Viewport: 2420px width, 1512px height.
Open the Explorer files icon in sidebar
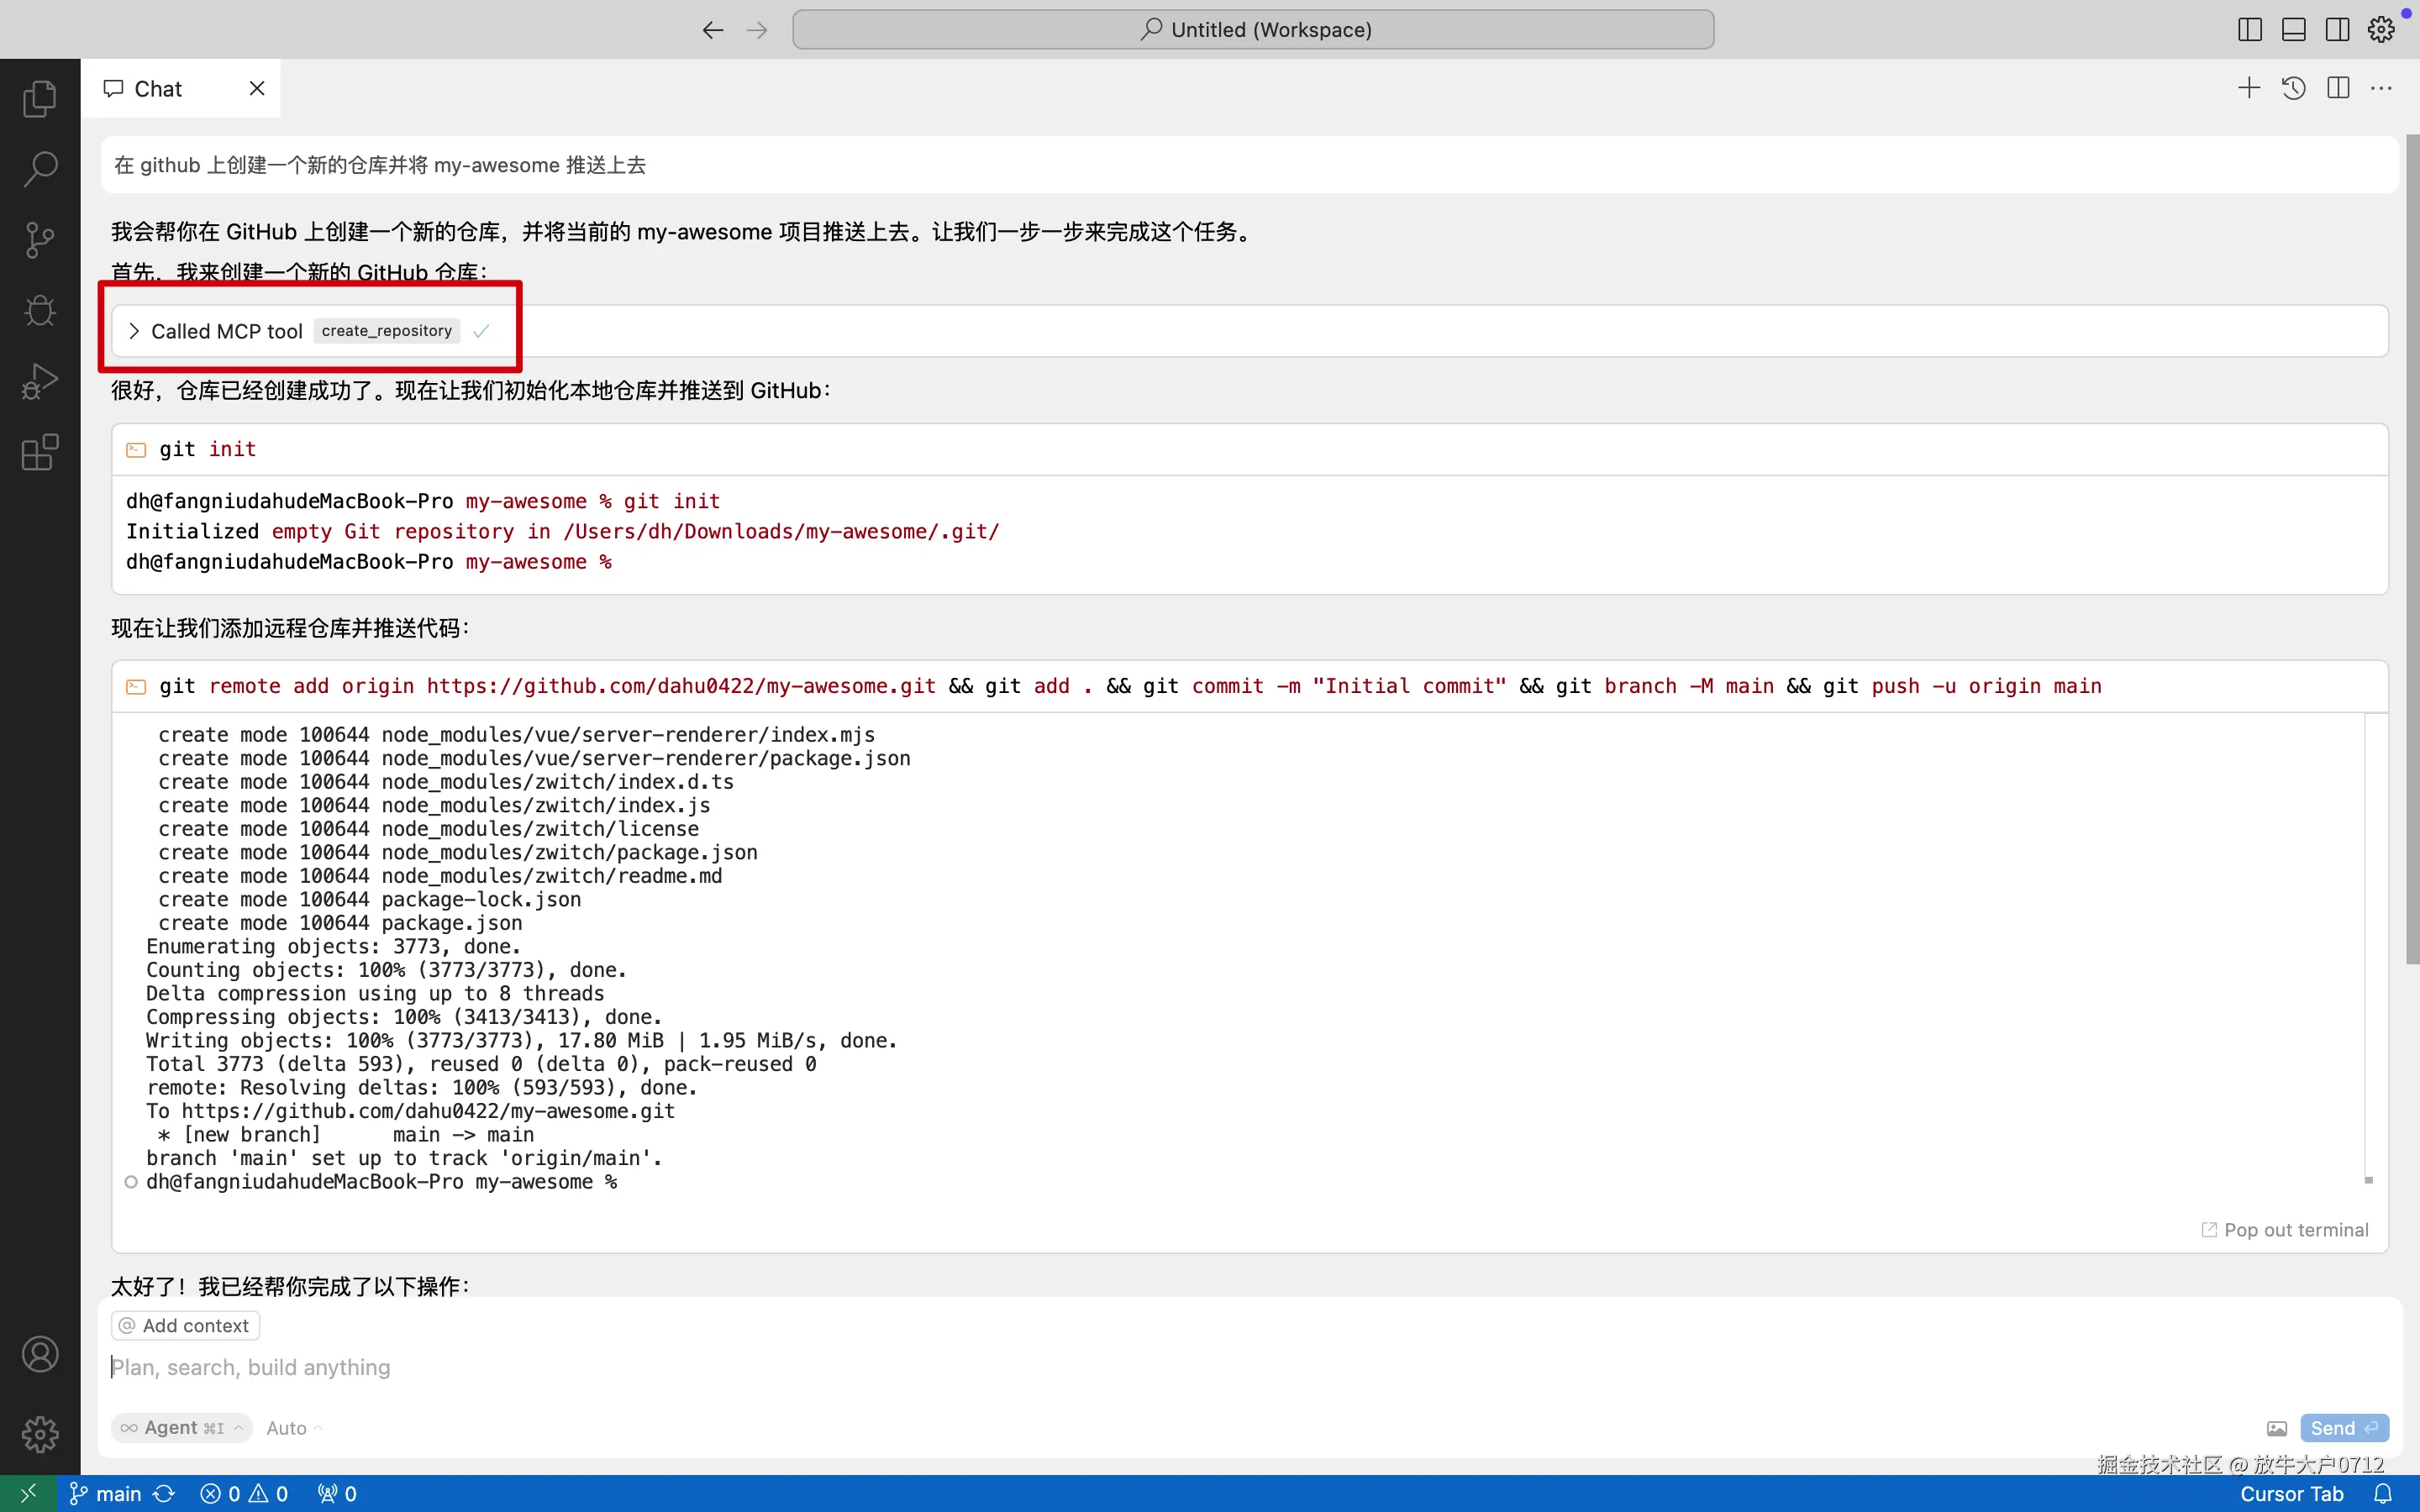click(40, 98)
